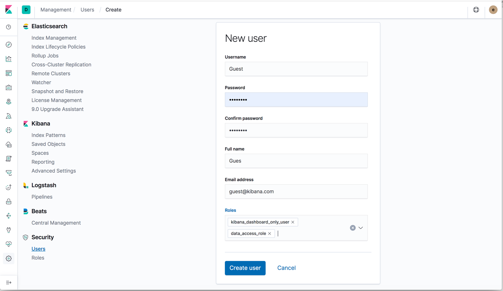Image resolution: width=503 pixels, height=291 pixels.
Task: Open the Users breadcrumb in the header
Action: coord(87,10)
